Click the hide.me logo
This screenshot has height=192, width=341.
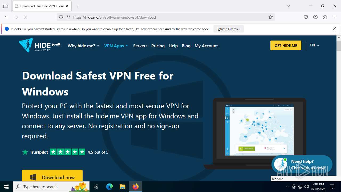click(x=40, y=45)
